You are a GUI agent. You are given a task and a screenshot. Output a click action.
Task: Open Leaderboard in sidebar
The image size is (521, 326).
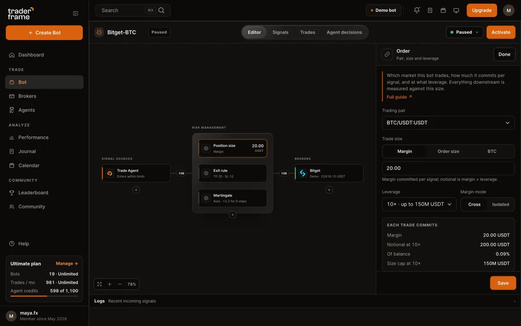44,193
